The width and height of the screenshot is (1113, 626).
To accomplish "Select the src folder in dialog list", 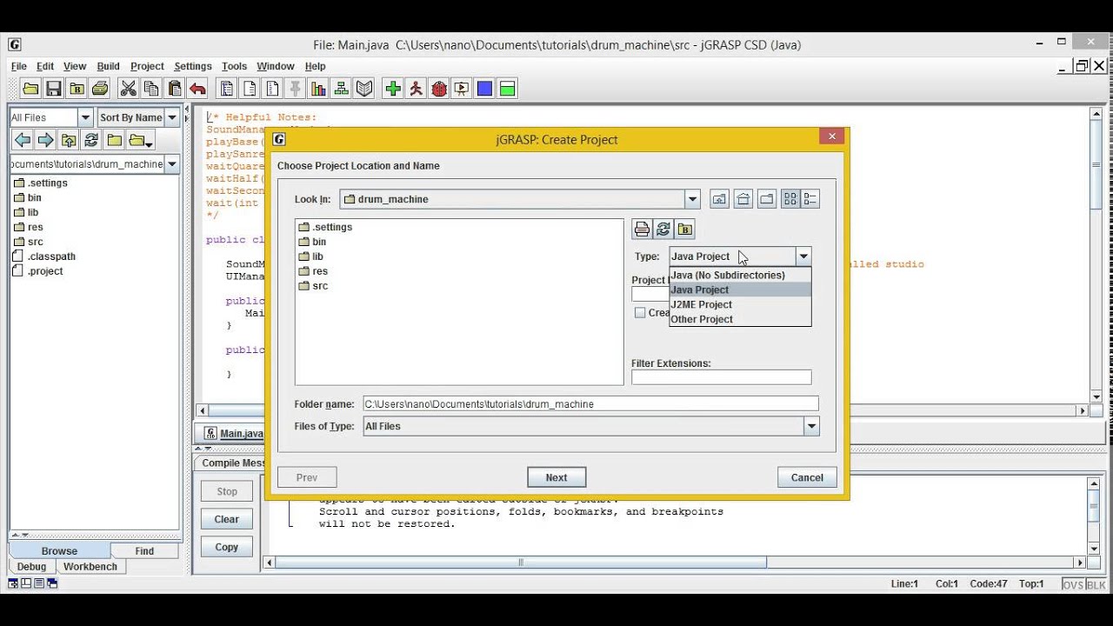I will click(313, 286).
